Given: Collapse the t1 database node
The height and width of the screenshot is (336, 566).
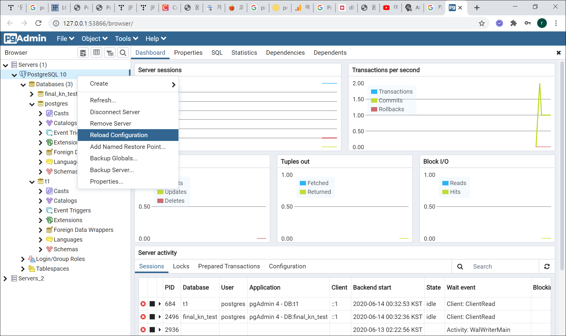Looking at the screenshot, I should (x=32, y=182).
